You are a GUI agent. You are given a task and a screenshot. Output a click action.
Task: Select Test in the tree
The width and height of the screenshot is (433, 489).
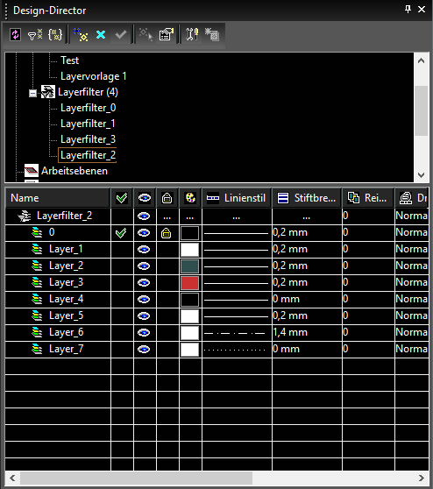[69, 60]
